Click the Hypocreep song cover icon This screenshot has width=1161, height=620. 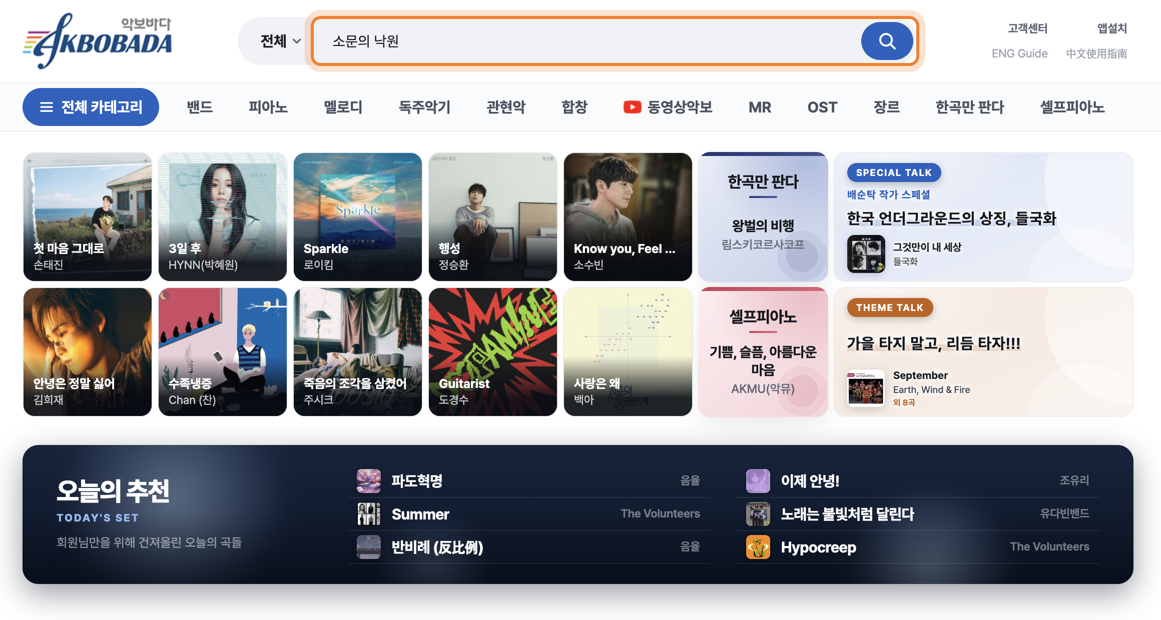[x=758, y=547]
